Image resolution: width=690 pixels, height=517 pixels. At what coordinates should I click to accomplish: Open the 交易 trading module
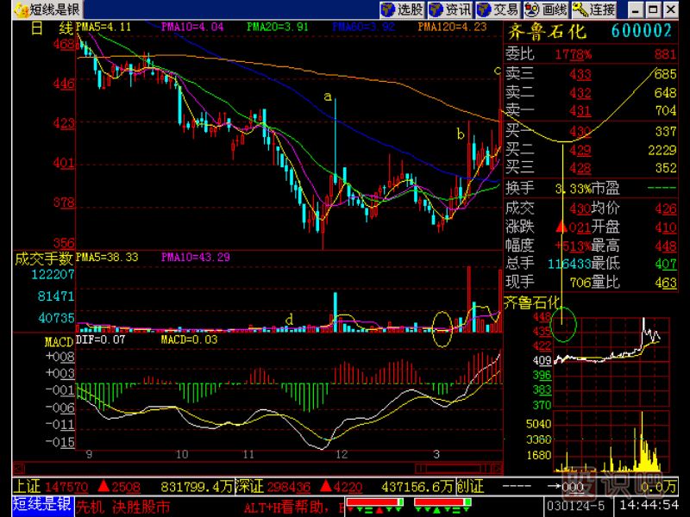[499, 9]
